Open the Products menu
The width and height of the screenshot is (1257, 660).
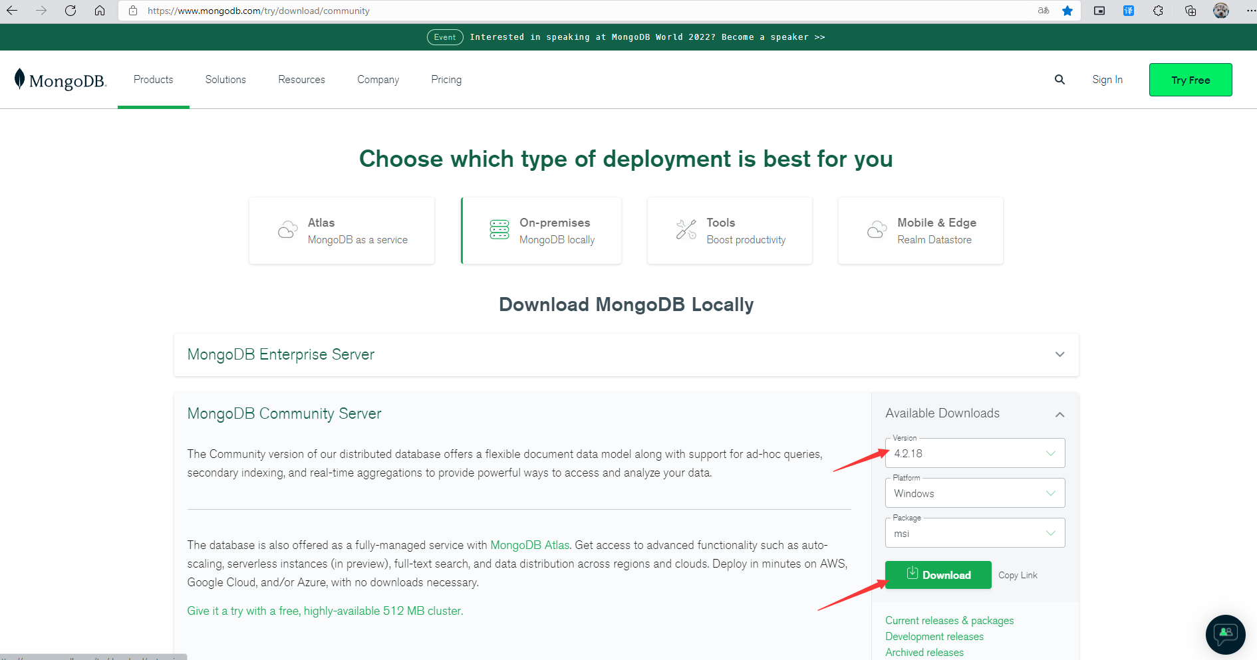(x=153, y=80)
